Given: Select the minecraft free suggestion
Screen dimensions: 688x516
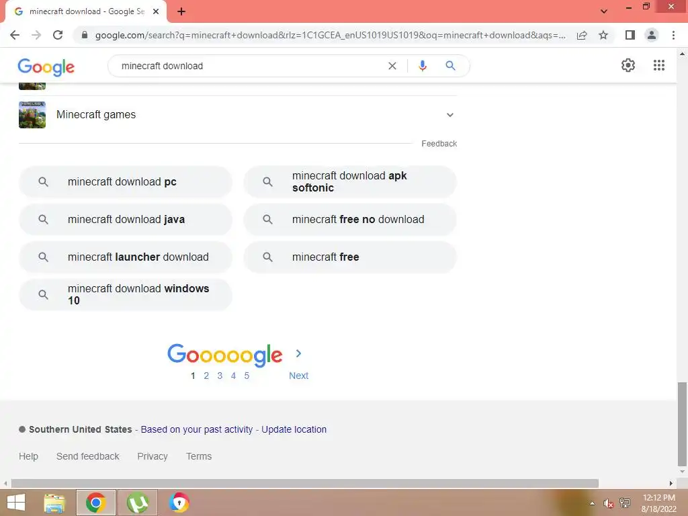Looking at the screenshot, I should pyautogui.click(x=350, y=257).
